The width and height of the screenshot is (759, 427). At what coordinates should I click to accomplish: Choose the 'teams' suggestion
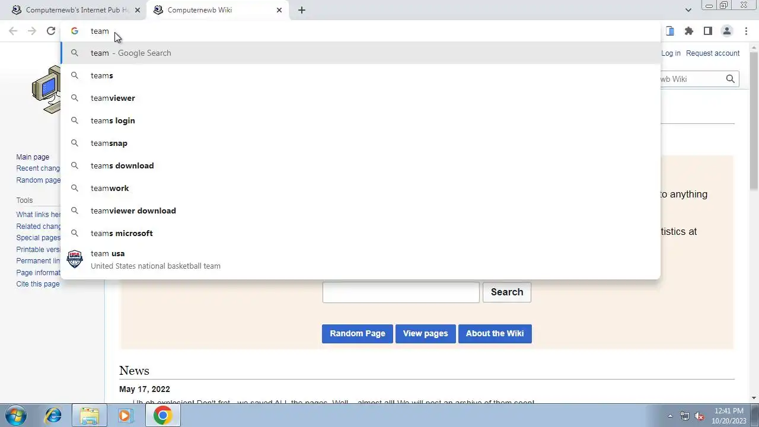[361, 75]
